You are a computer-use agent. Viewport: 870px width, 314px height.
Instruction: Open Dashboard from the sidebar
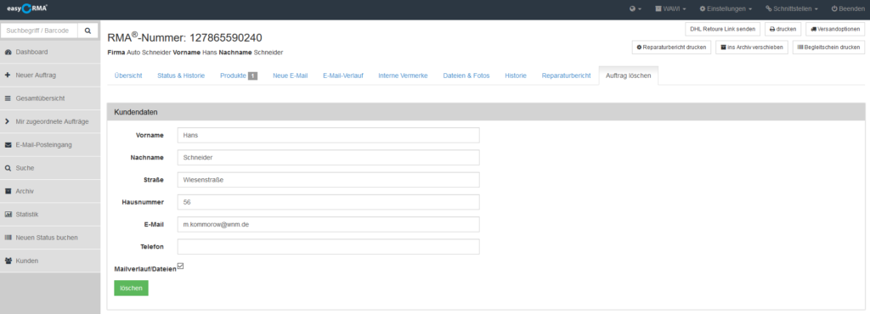tap(50, 52)
